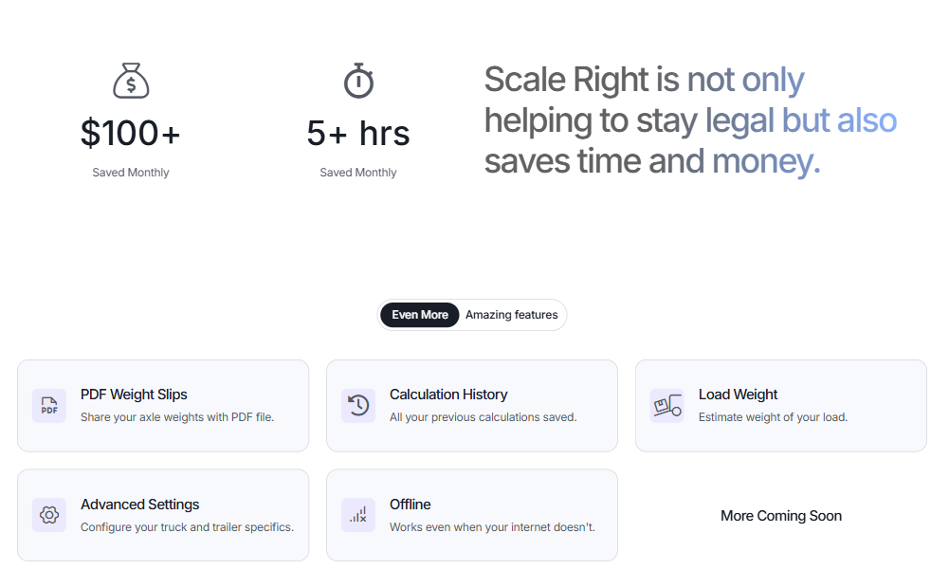Screen dimensions: 949x588
Task: Select the PDF Weight Slips document icon
Action: coord(48,405)
